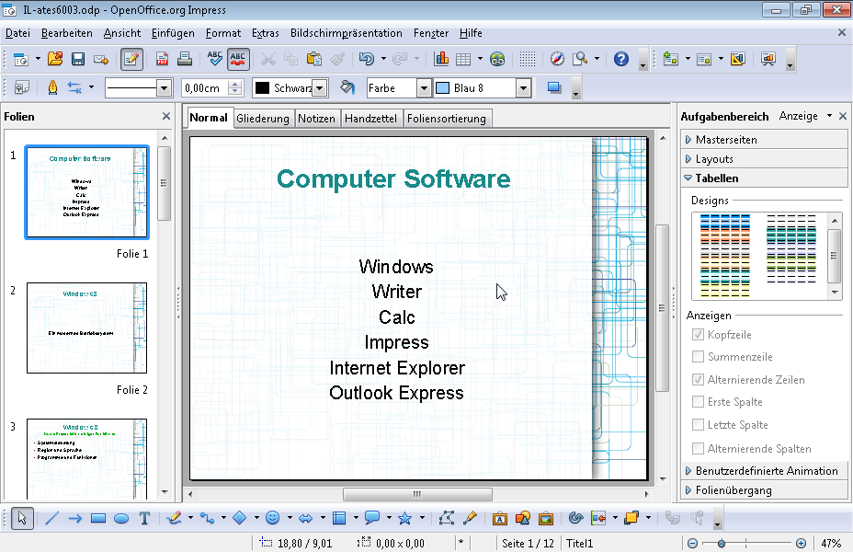Open the Anzeige panel menu

pos(805,116)
